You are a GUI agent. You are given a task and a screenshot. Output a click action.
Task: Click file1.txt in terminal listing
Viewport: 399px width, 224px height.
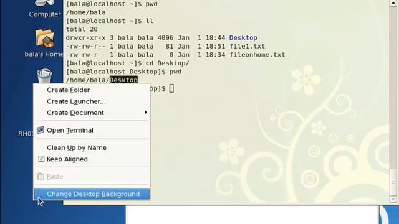[x=247, y=46]
